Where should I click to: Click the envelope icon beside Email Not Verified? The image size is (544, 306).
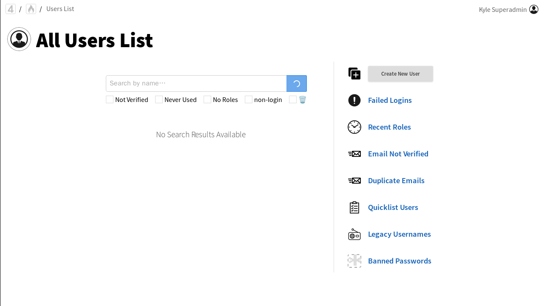(x=354, y=154)
